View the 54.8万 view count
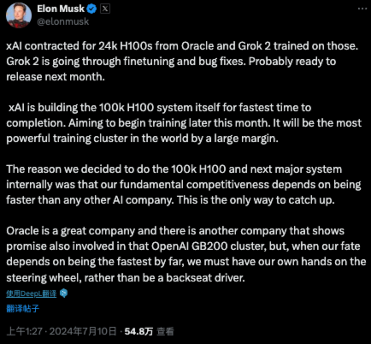Screen dimensions: 371x344 pos(138,331)
